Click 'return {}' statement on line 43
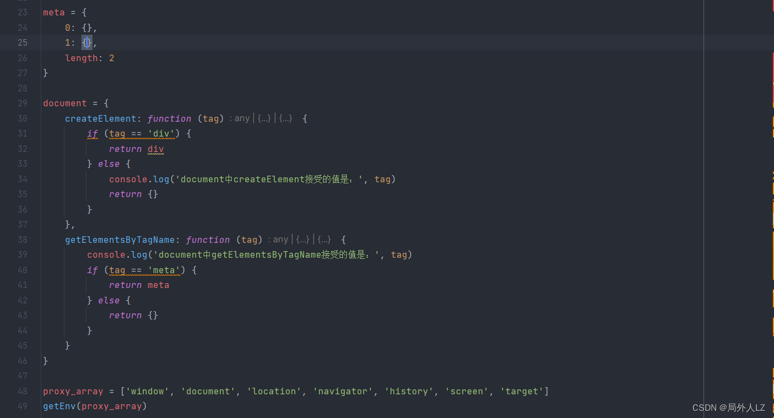Image resolution: width=774 pixels, height=418 pixels. coord(134,315)
